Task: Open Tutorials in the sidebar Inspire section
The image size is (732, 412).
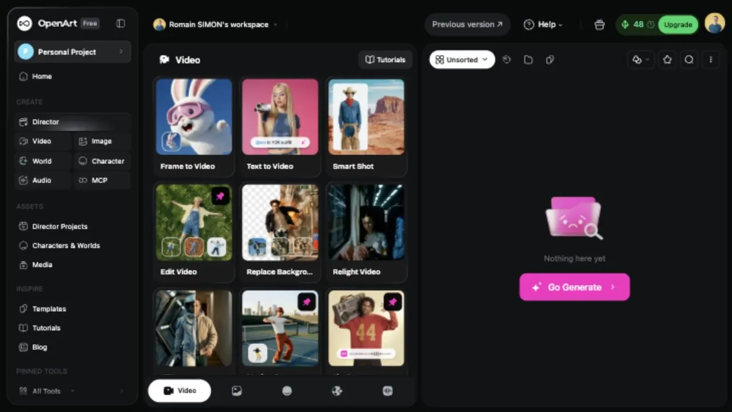Action: (x=72, y=328)
